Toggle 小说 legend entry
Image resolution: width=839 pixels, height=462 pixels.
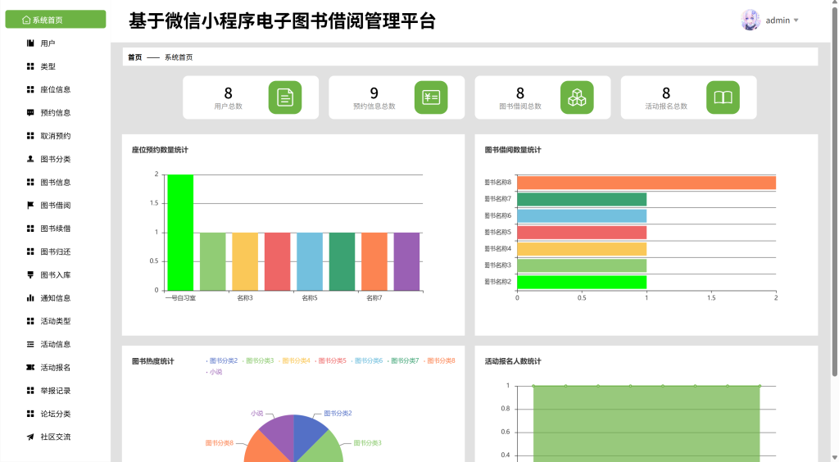(215, 372)
